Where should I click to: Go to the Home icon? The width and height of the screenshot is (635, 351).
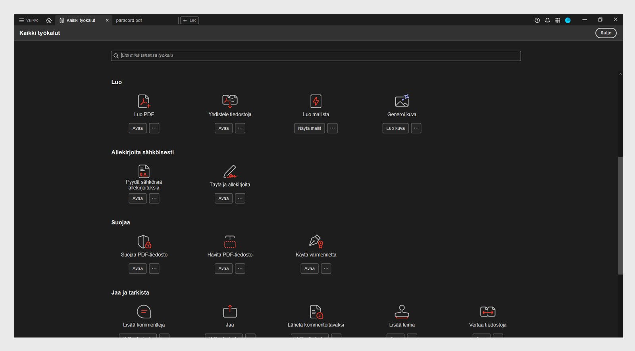click(x=49, y=20)
